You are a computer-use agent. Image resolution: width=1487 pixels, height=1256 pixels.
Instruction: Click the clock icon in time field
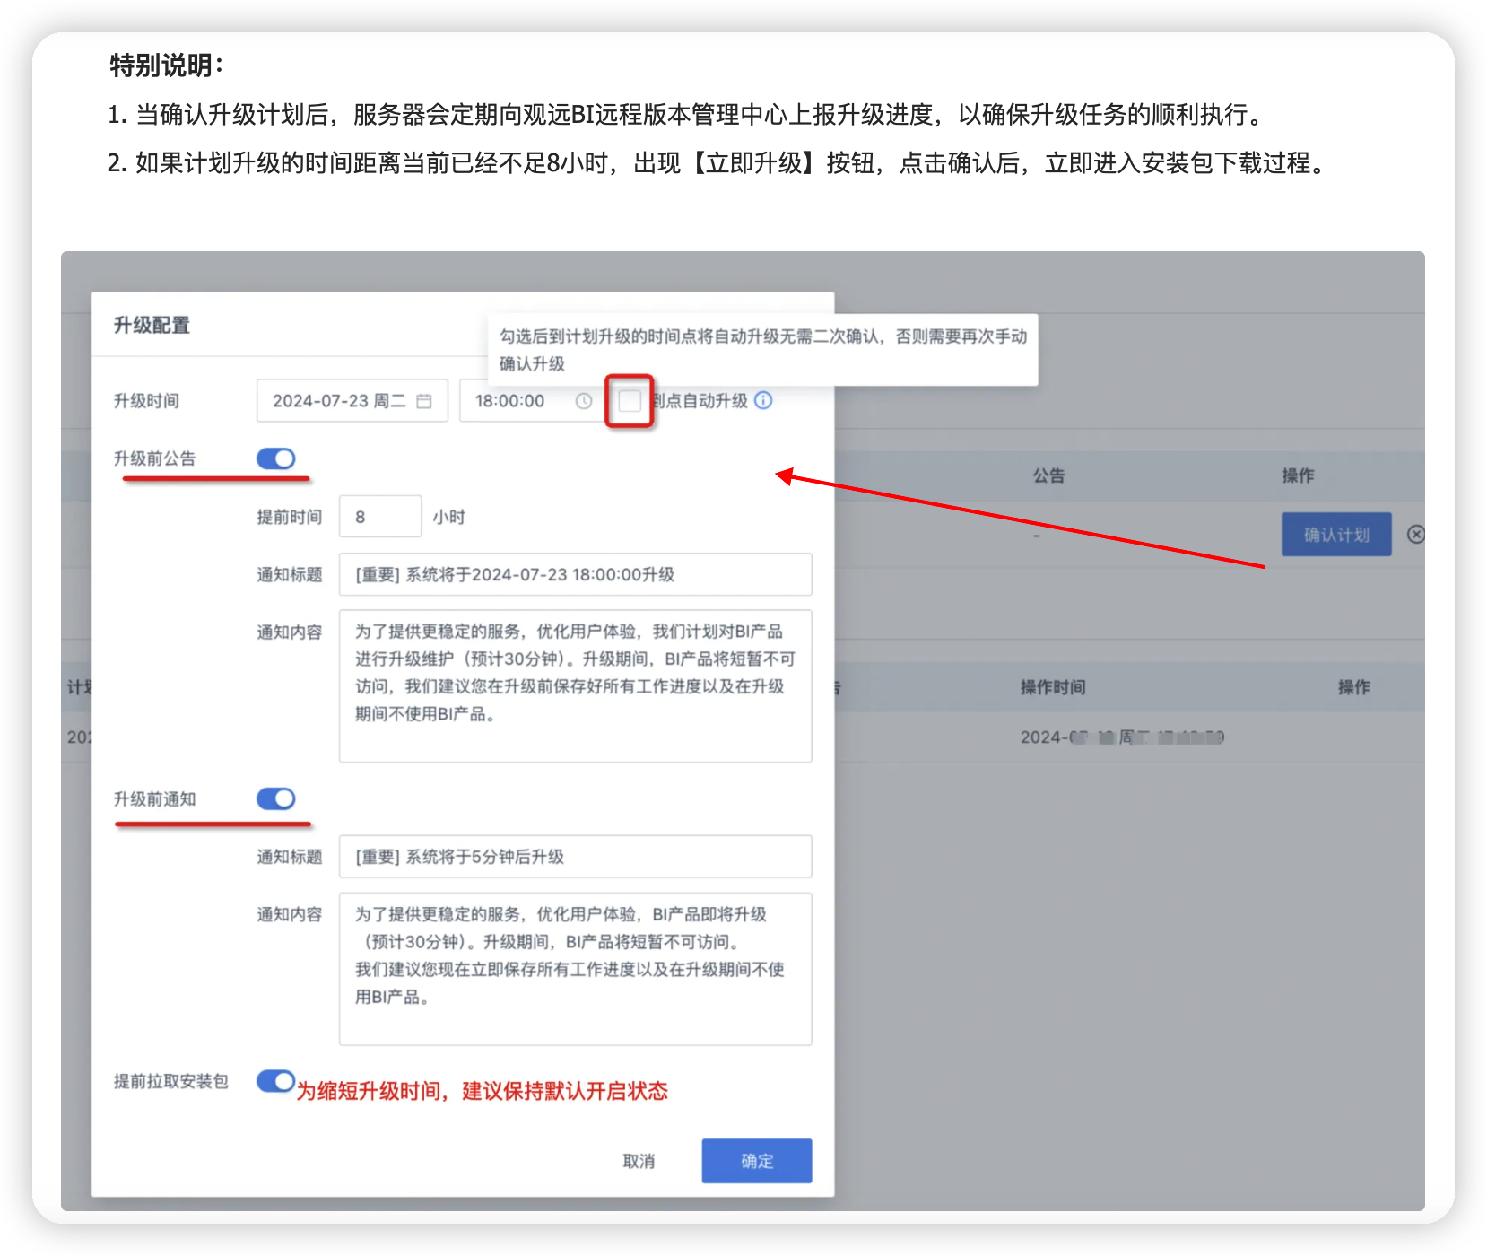584,401
